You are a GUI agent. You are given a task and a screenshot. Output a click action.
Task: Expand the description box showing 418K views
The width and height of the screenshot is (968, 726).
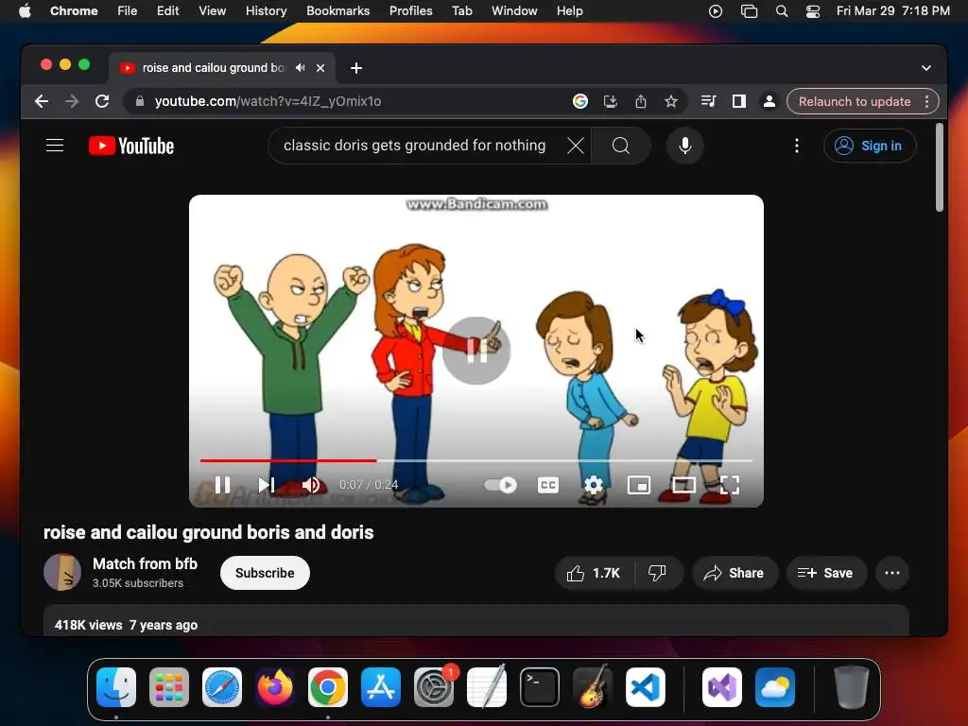click(476, 621)
